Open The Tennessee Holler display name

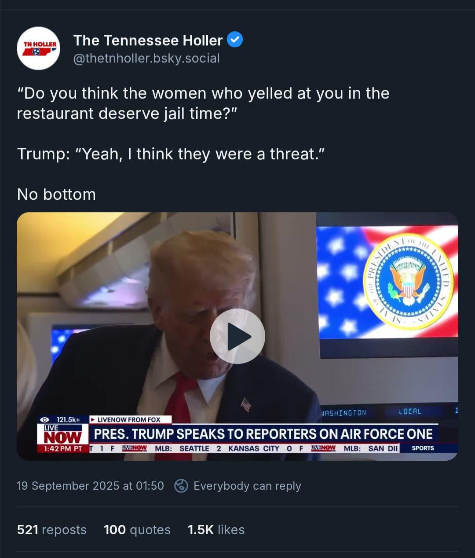tap(148, 40)
